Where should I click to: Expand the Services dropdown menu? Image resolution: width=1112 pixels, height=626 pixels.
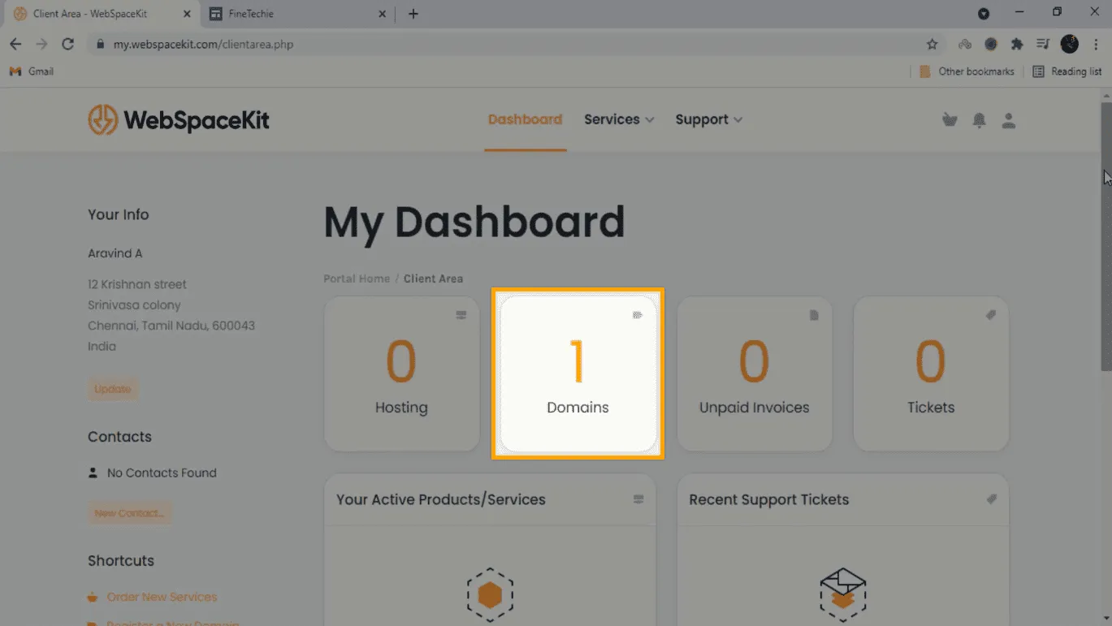[x=618, y=119]
